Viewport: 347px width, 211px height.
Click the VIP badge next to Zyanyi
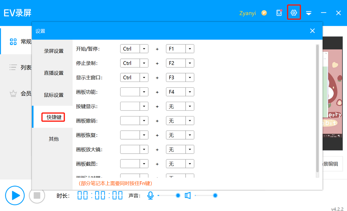(264, 13)
